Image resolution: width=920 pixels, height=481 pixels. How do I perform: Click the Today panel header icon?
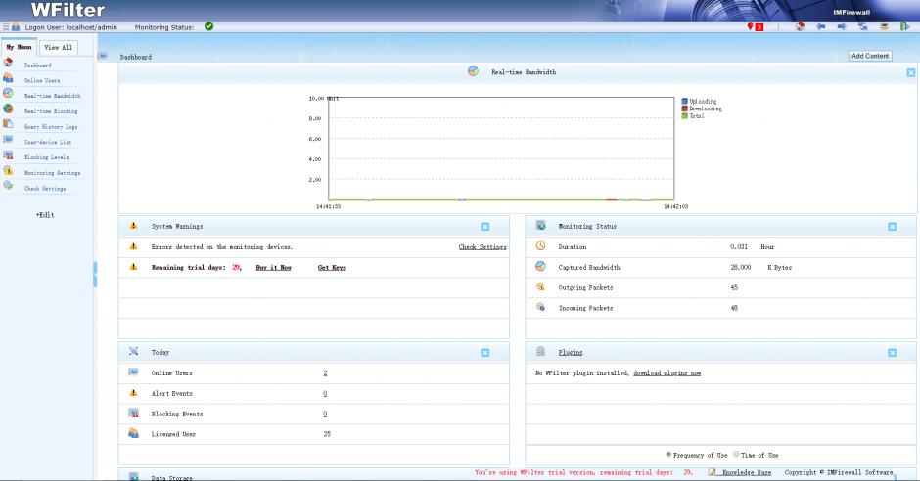coord(133,352)
